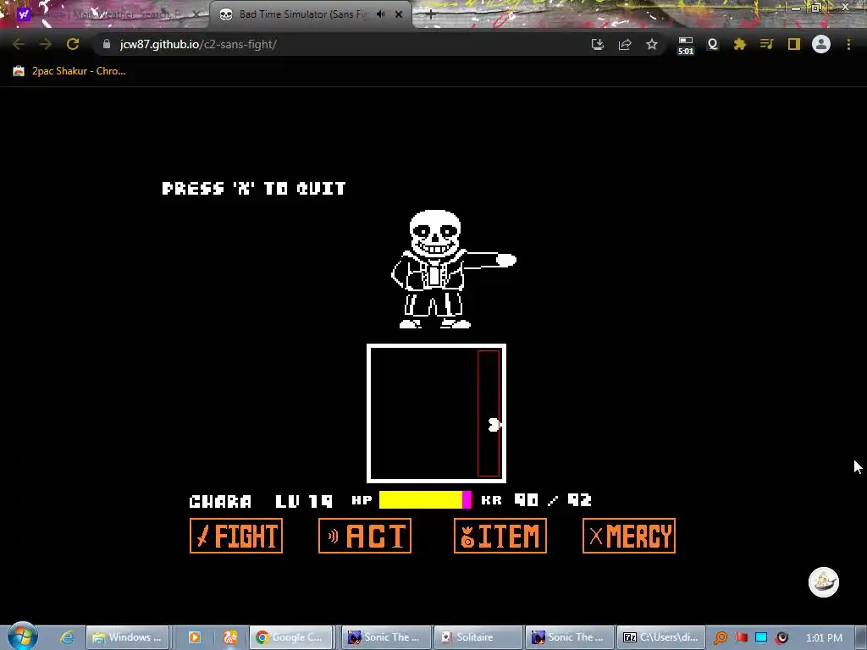Open a new browser tab

431,15
